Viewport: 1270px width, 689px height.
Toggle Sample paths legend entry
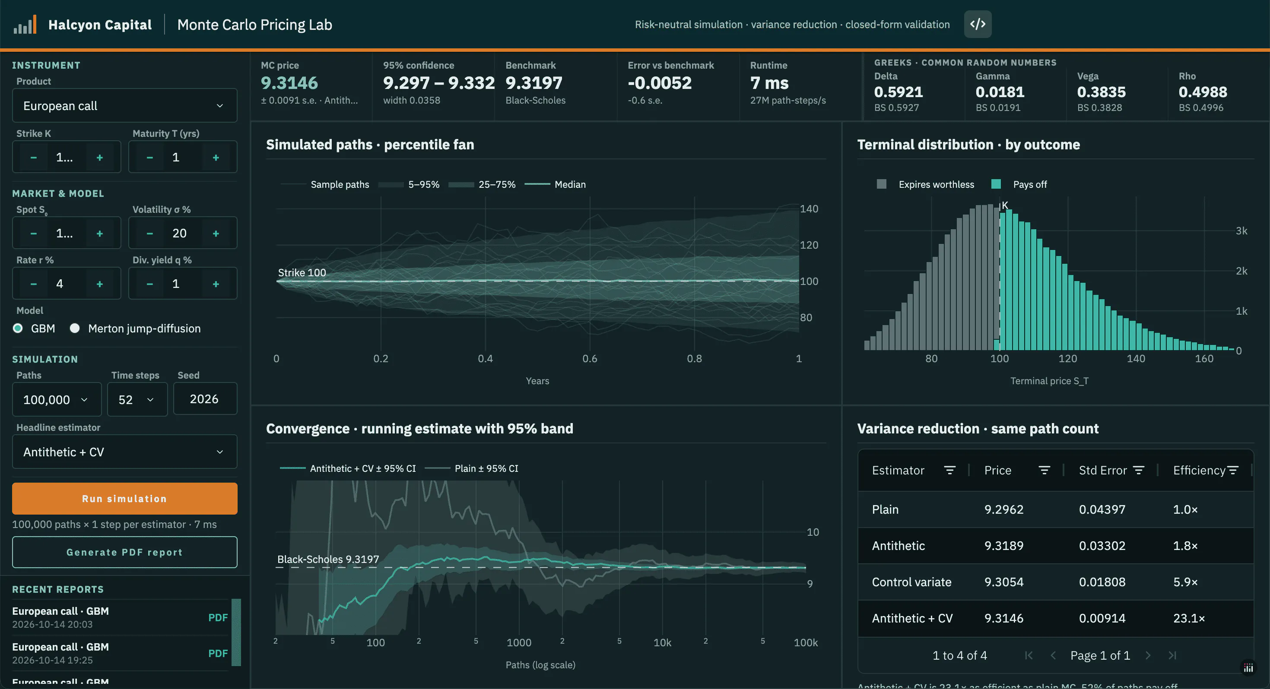325,184
